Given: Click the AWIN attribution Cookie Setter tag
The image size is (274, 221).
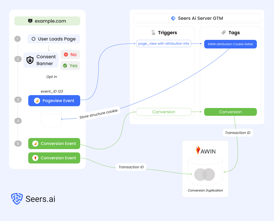Looking at the screenshot, I should tap(230, 44).
